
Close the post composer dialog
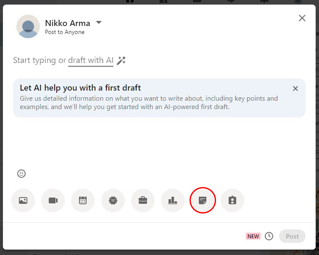[302, 18]
